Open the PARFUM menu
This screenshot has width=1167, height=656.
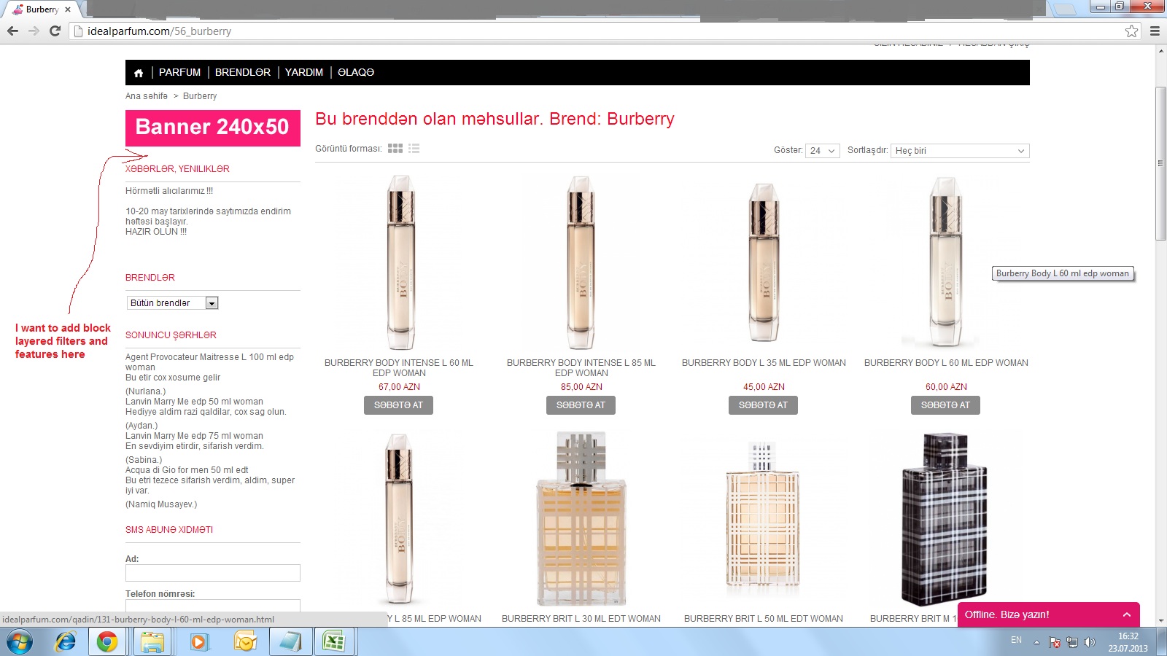pyautogui.click(x=179, y=73)
